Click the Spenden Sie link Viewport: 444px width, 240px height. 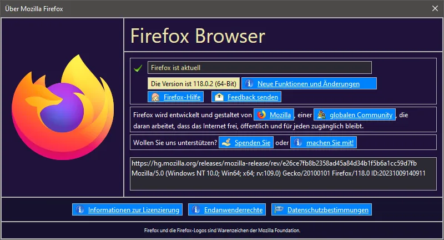246,143
